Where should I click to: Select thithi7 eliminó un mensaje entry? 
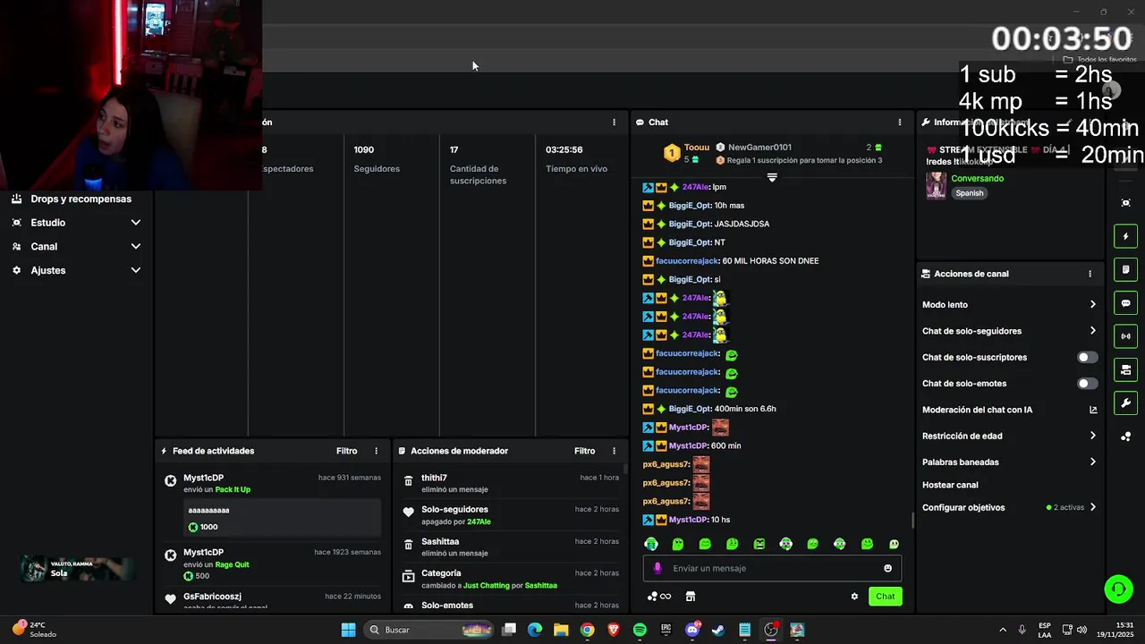(x=510, y=483)
